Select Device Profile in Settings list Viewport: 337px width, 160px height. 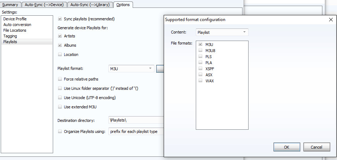point(15,19)
